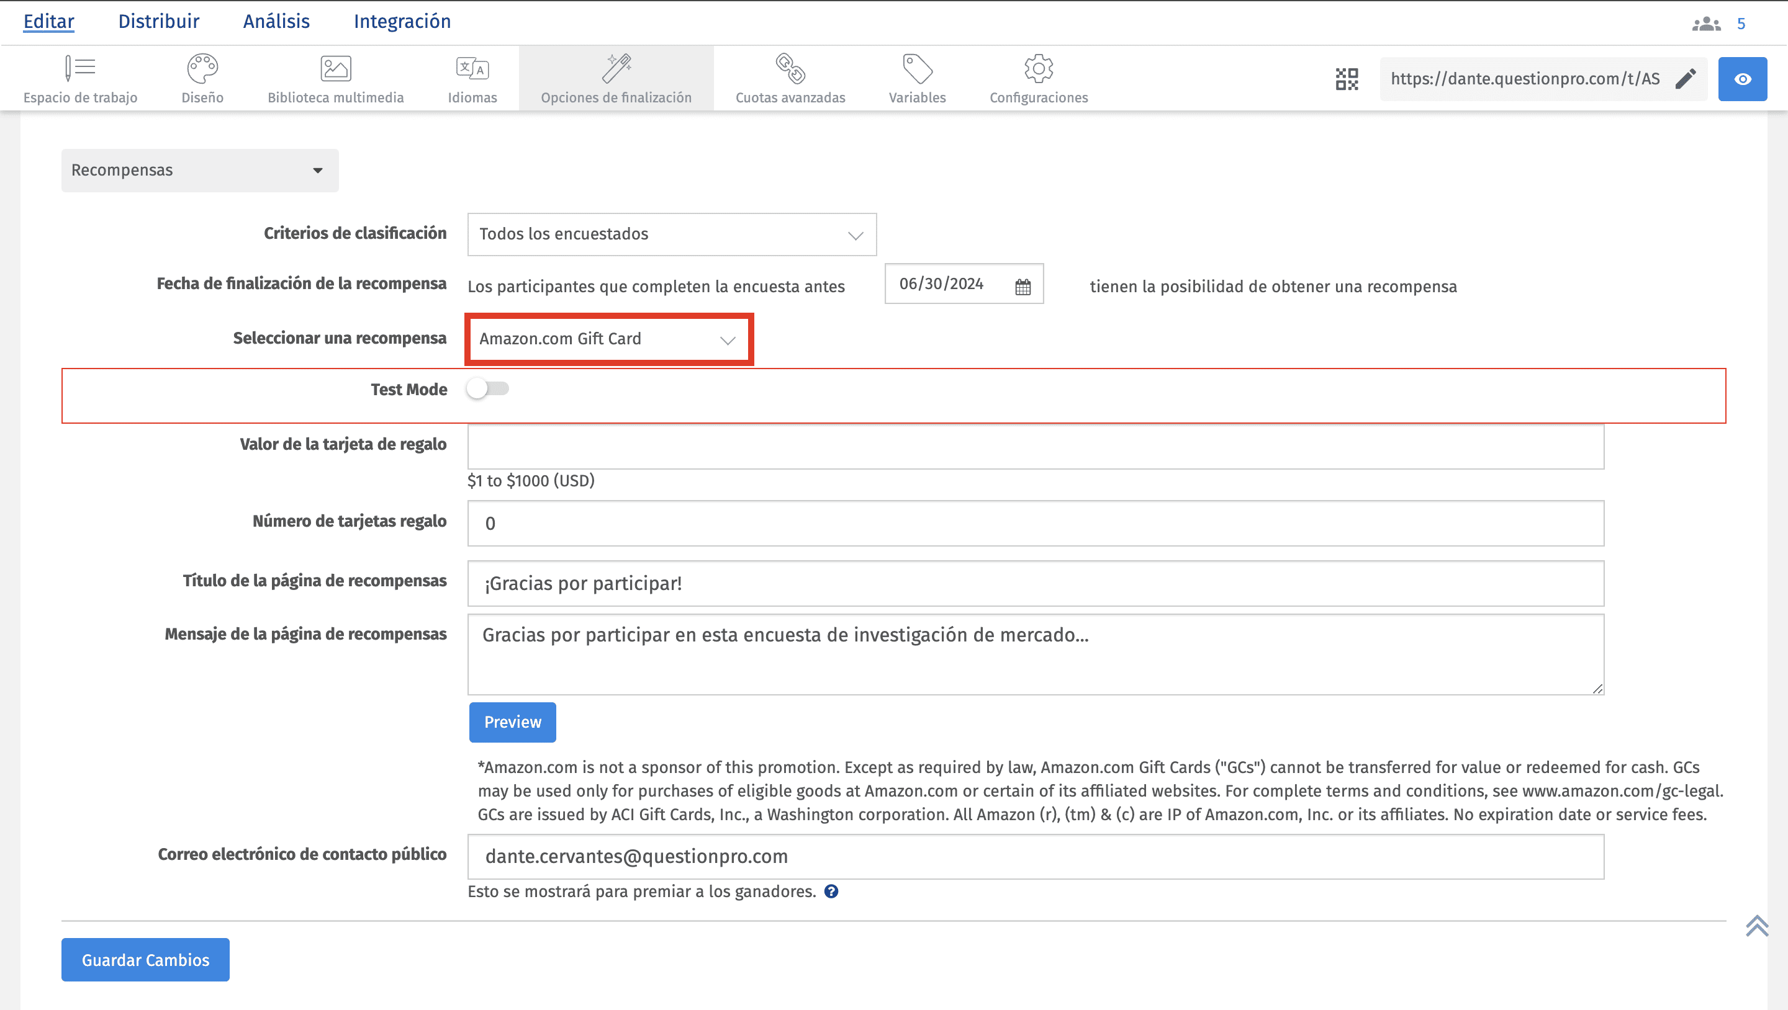Select the Idiomas translation icon
The width and height of the screenshot is (1788, 1010).
[472, 69]
